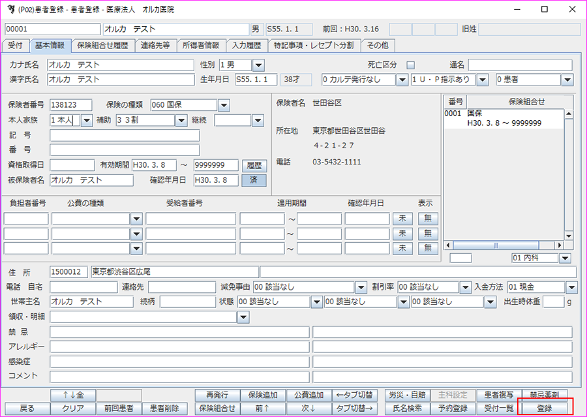Image resolution: width=587 pixels, height=417 pixels.
Task: Toggle first row 無 display button
Action: click(428, 219)
